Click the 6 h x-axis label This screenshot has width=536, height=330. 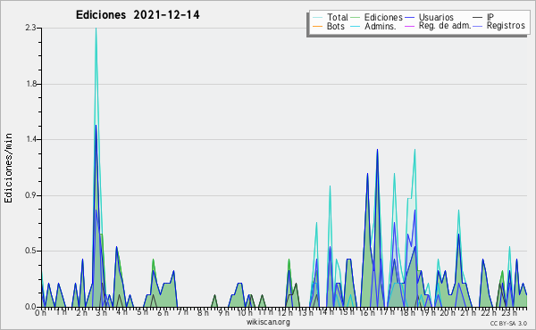coord(163,312)
